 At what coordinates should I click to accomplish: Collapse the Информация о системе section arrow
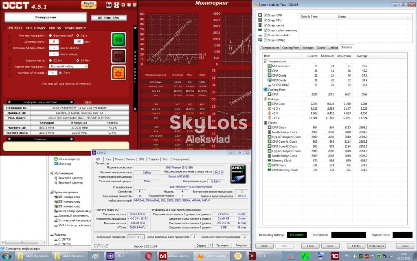click(x=71, y=102)
